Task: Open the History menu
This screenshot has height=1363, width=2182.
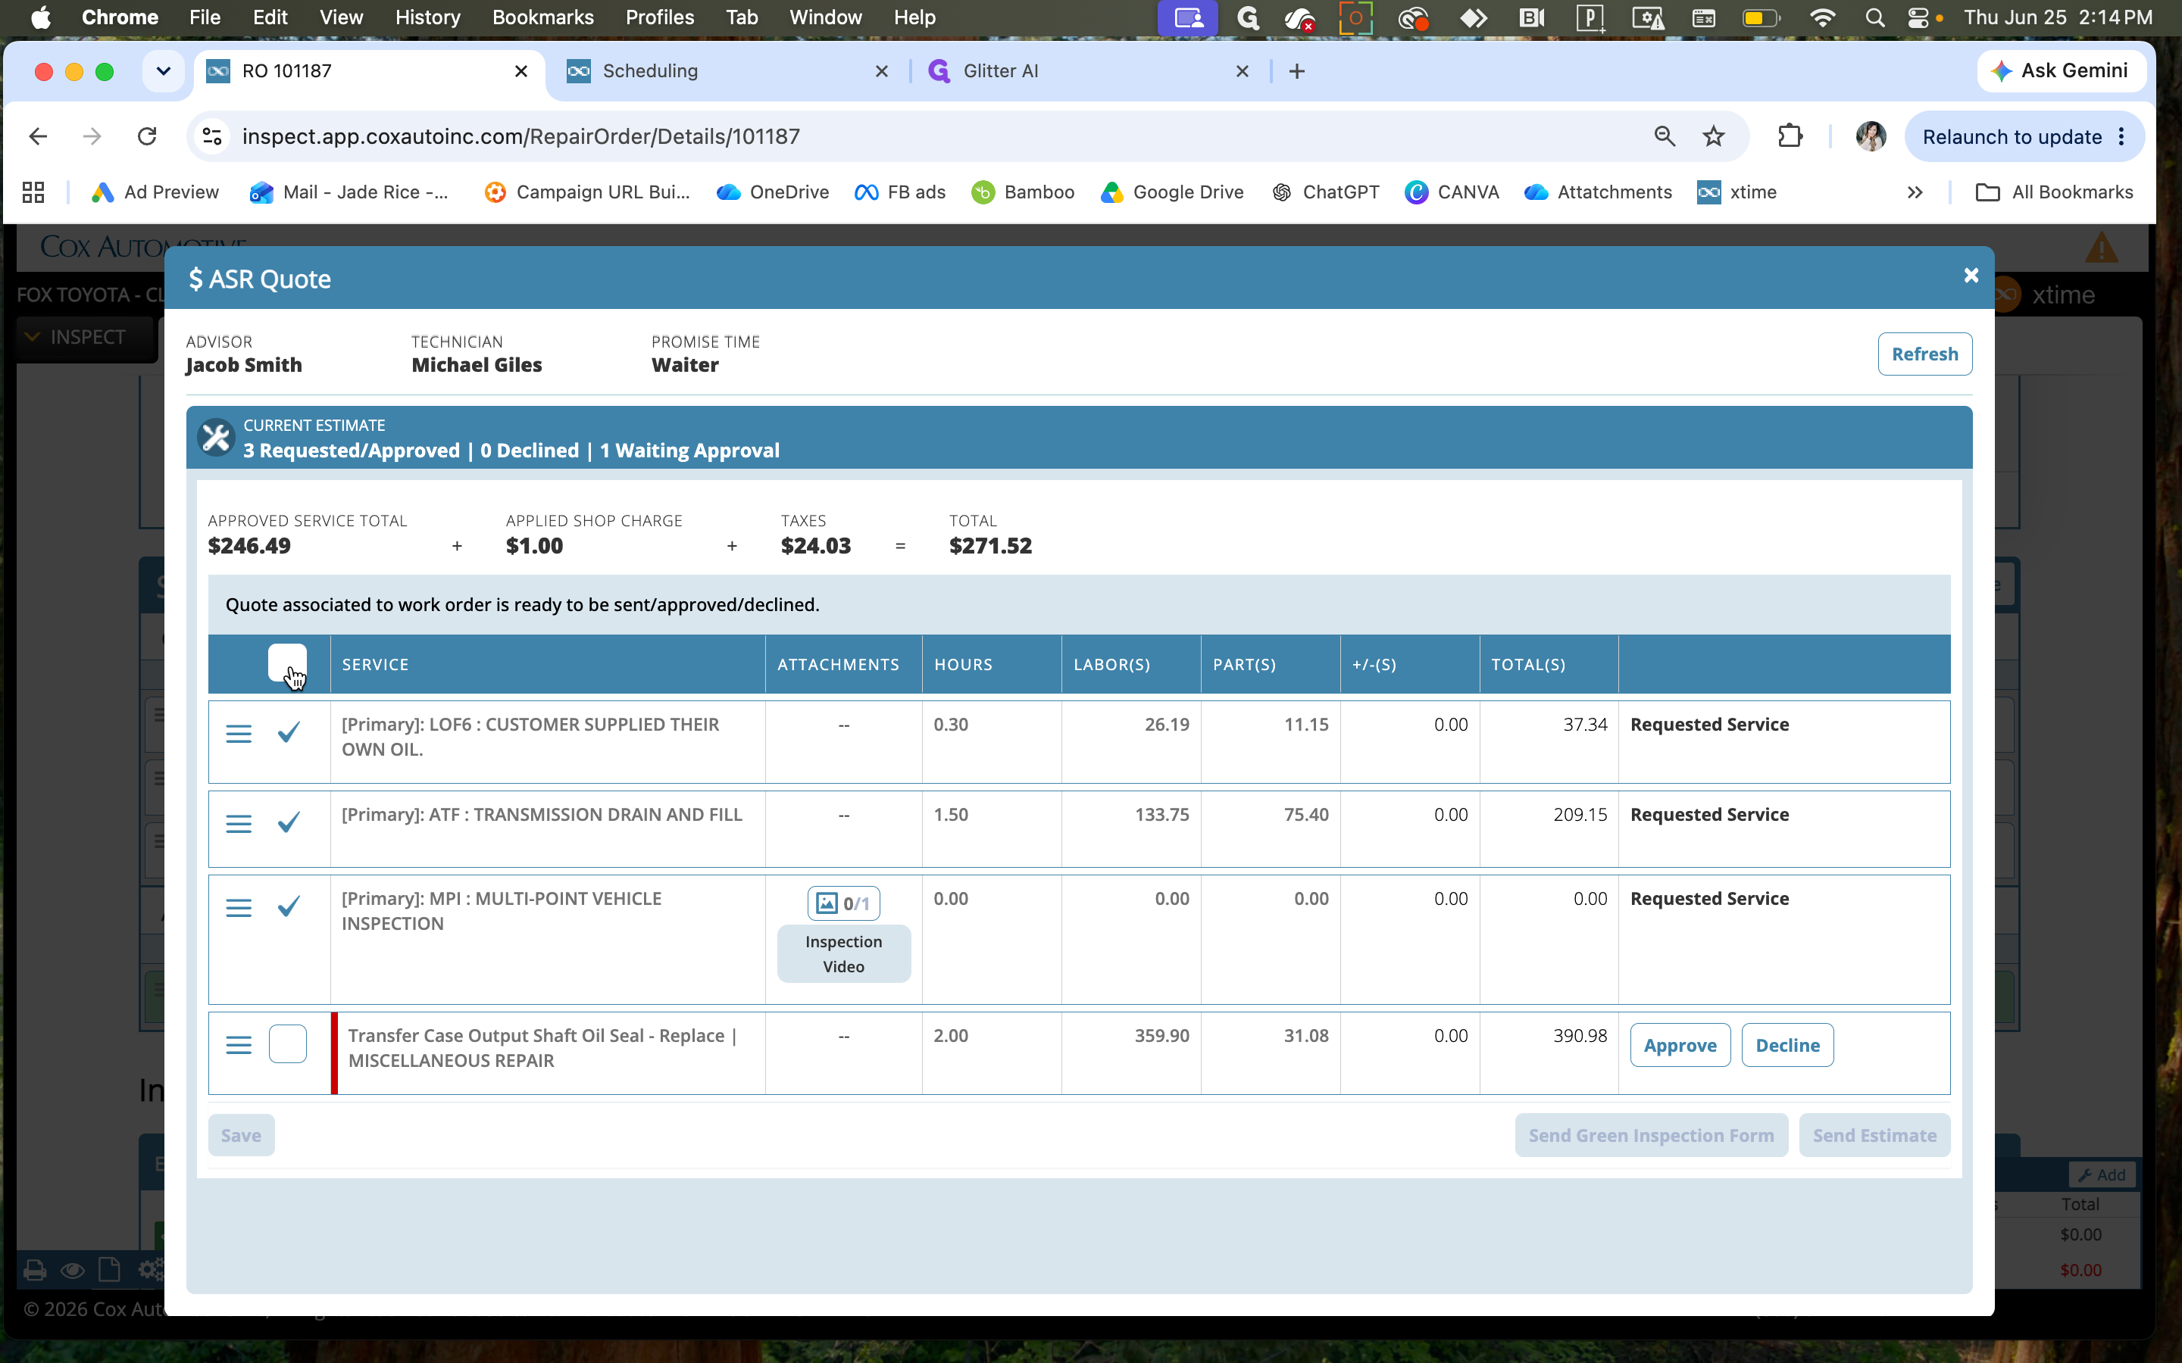Action: [427, 18]
